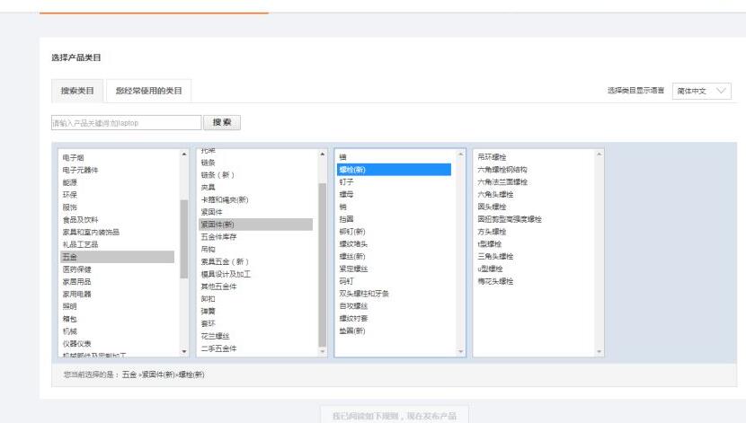Choose 仪器仪表 category
The height and width of the screenshot is (423, 746).
click(x=77, y=343)
